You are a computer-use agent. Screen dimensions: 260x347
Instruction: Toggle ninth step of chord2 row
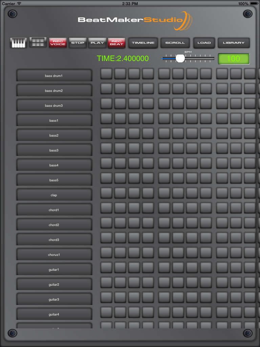tap(222, 223)
